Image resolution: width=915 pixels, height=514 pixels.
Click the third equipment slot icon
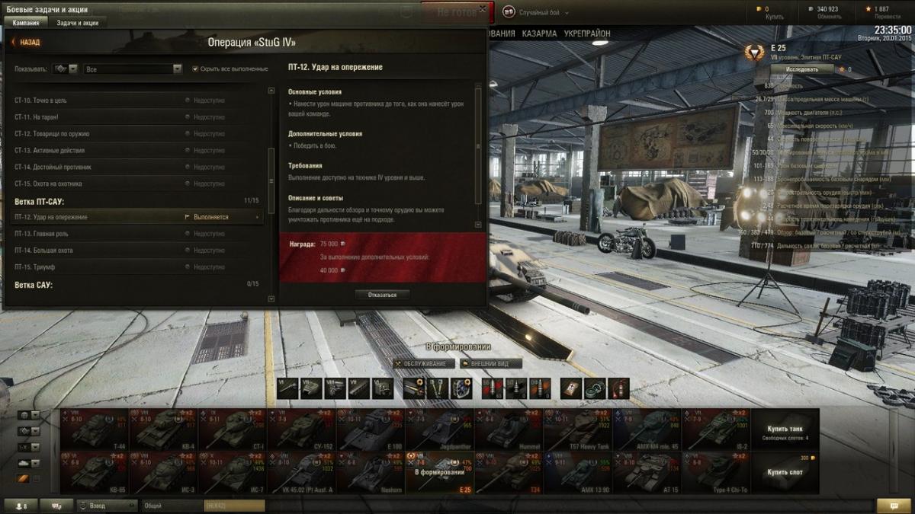pos(461,388)
